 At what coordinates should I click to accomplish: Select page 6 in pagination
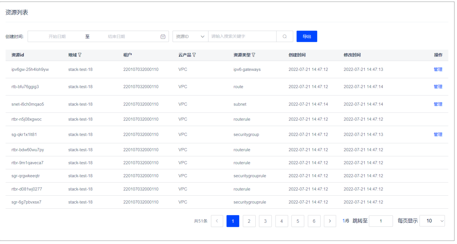click(x=314, y=221)
